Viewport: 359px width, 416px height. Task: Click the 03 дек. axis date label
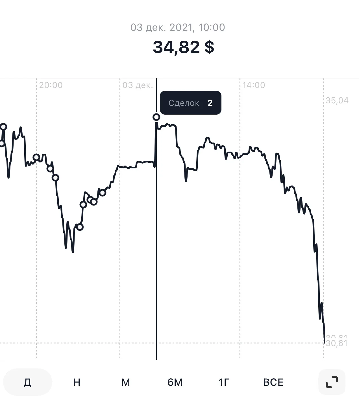(x=138, y=85)
